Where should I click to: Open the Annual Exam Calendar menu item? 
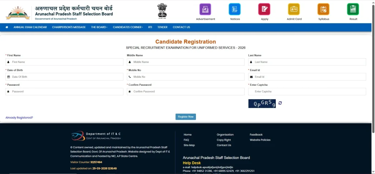(30, 27)
